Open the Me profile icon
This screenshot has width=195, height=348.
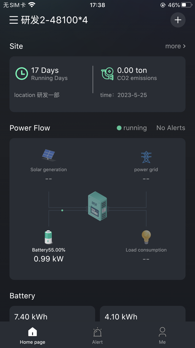point(162,332)
